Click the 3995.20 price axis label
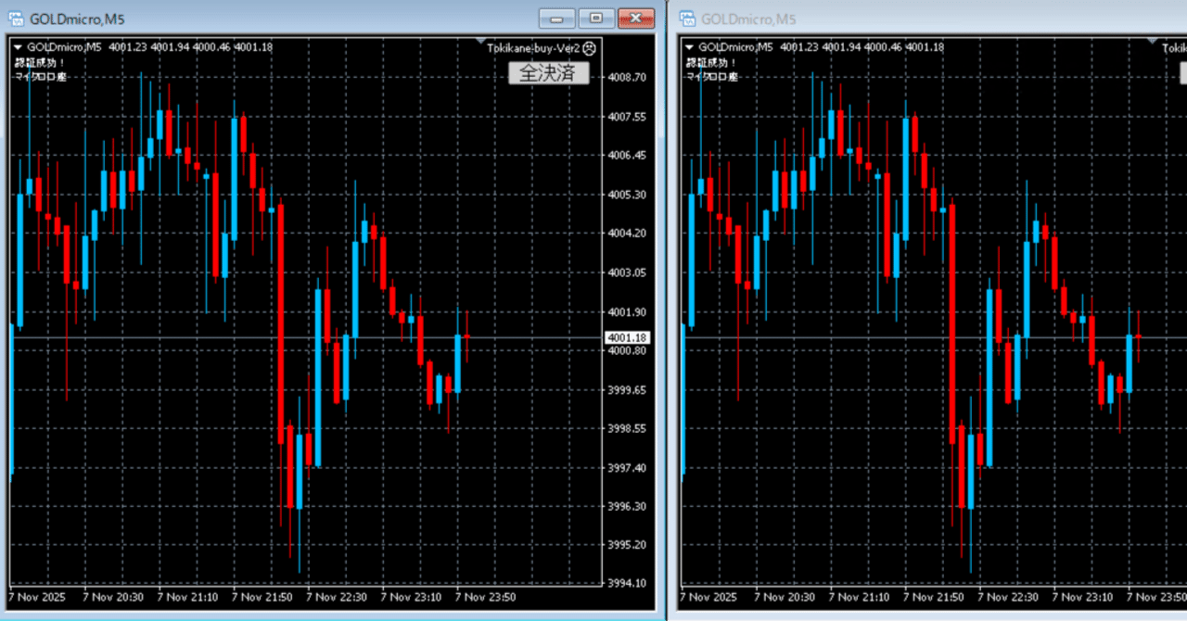This screenshot has height=621, width=1187. pyautogui.click(x=628, y=545)
